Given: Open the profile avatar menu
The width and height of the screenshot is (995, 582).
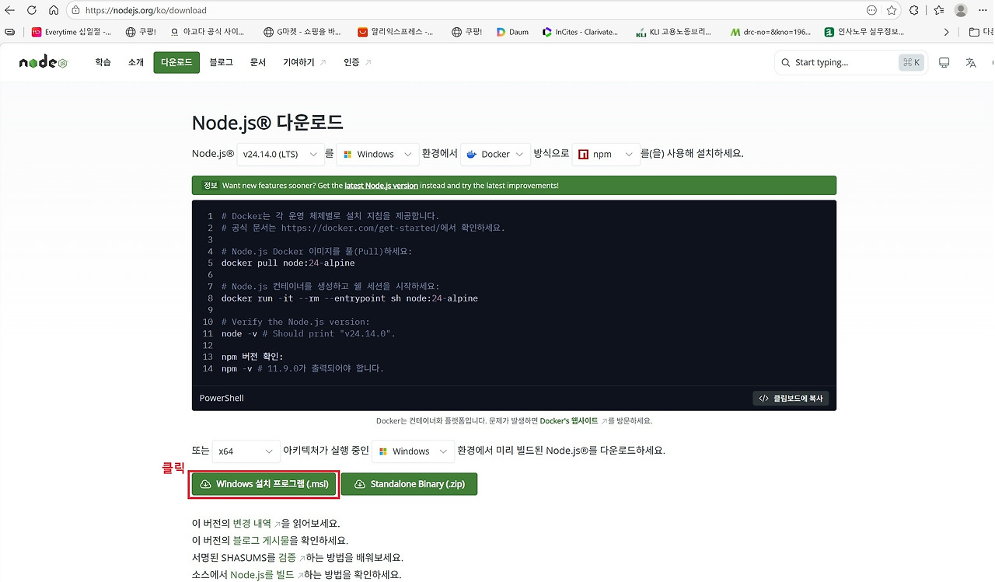Looking at the screenshot, I should pyautogui.click(x=962, y=10).
